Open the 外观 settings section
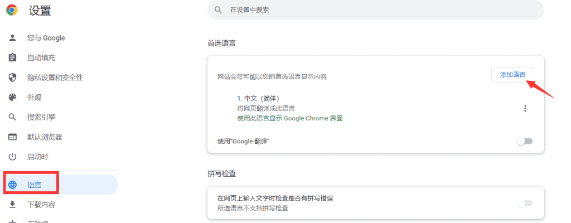The image size is (571, 223). pos(35,98)
